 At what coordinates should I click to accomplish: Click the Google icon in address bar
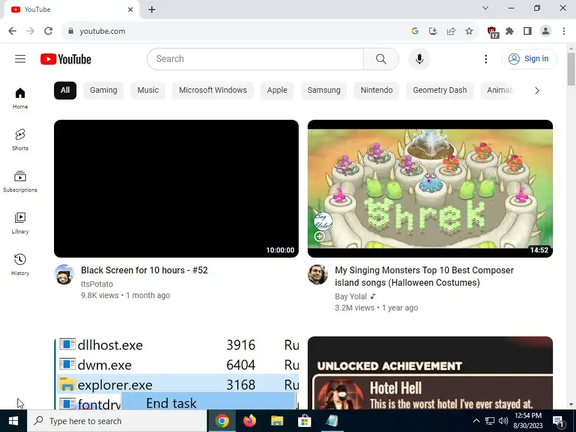[415, 31]
